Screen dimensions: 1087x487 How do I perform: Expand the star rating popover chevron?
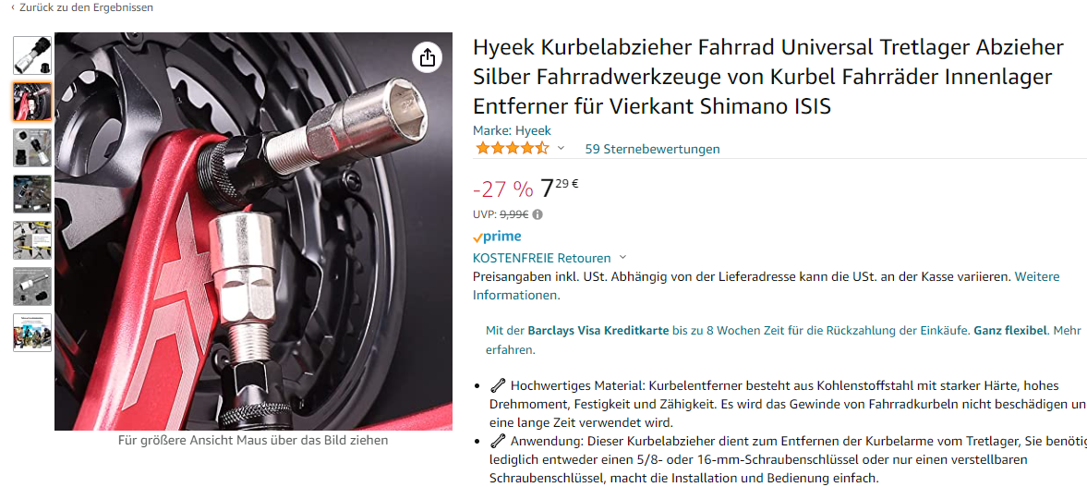561,149
